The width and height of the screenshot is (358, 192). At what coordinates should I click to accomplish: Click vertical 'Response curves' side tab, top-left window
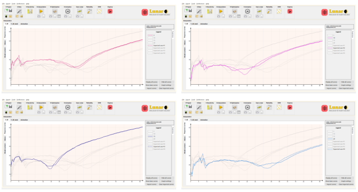click(x=5, y=32)
